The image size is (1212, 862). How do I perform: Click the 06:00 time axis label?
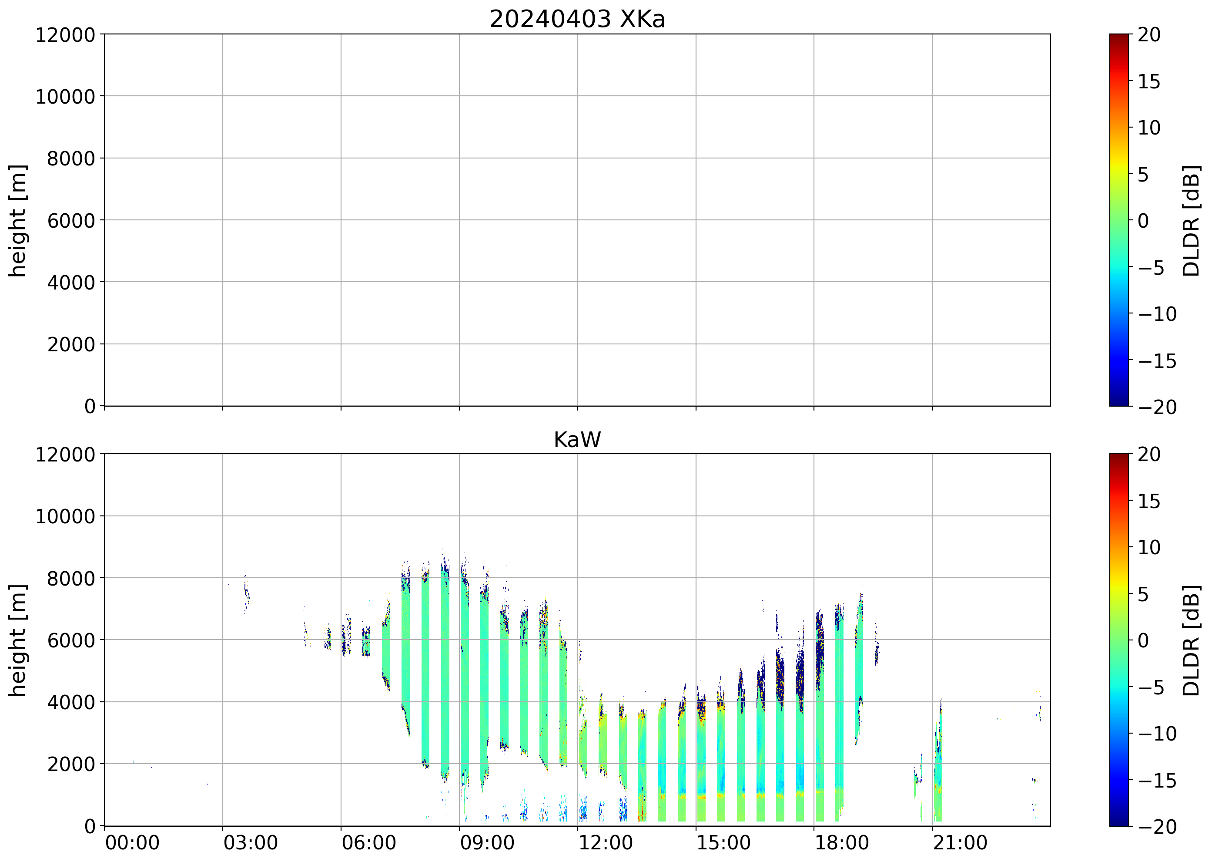coord(368,843)
